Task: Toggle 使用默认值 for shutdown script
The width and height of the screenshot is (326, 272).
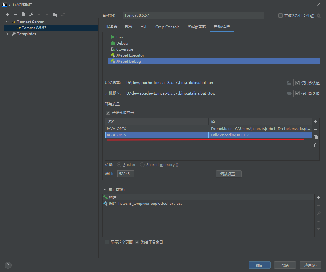Action: pyautogui.click(x=298, y=93)
